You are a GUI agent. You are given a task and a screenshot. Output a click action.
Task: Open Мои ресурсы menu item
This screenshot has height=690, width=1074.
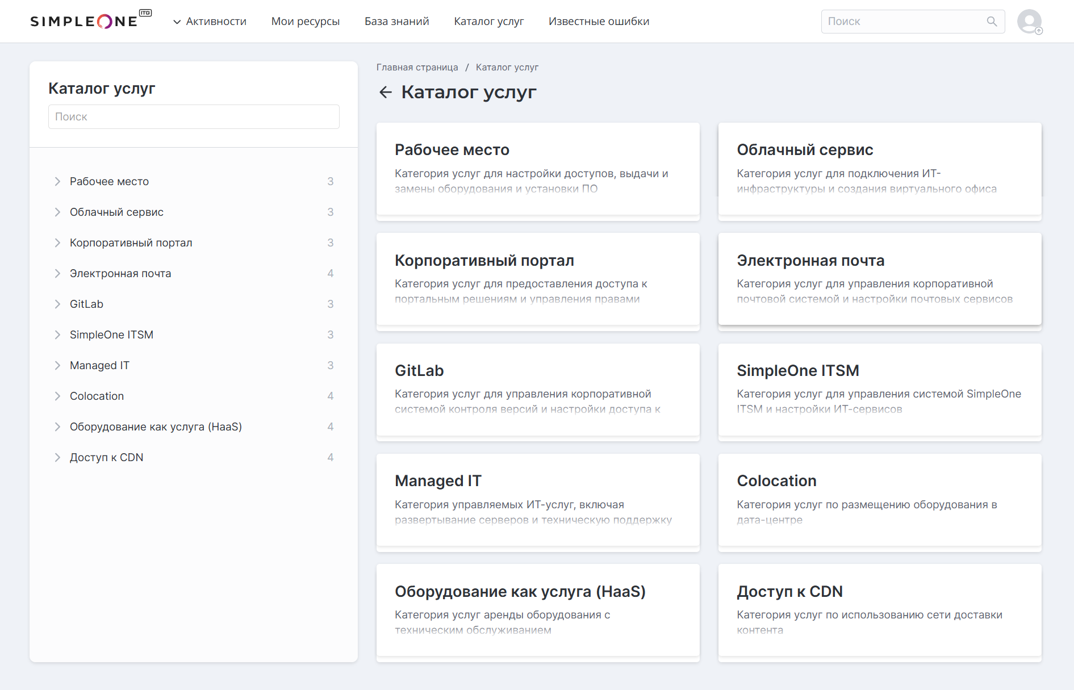point(306,22)
